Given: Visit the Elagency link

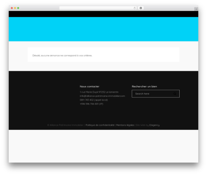Looking at the screenshot, I should coord(154,125).
